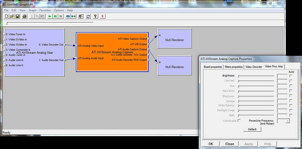Click the Save graph floppy icon

coord(17,16)
